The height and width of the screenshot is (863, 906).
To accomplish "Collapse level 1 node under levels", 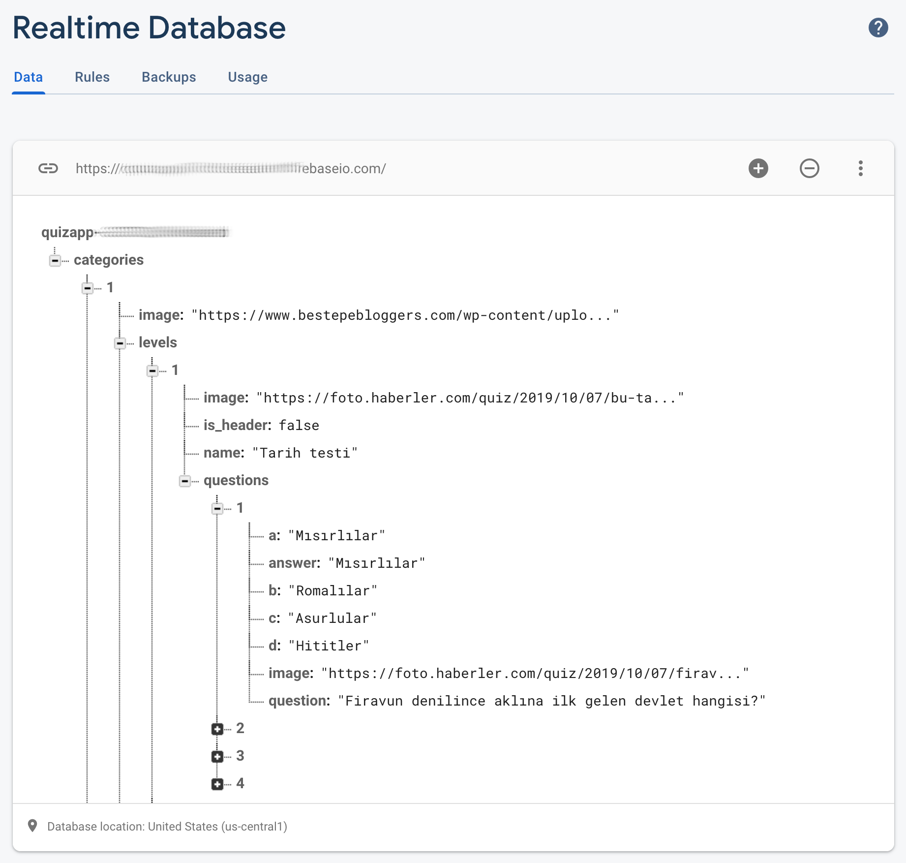I will click(152, 370).
